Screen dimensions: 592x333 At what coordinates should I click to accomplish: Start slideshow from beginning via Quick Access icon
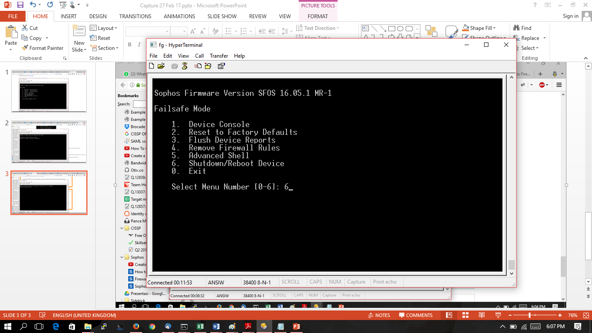[63, 5]
